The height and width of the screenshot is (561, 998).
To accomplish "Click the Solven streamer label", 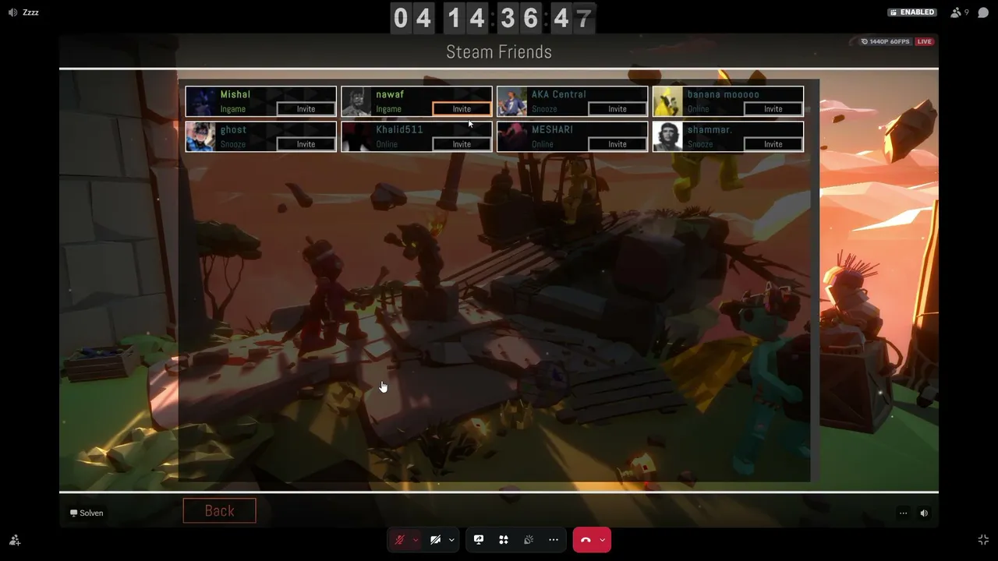I will click(x=87, y=513).
